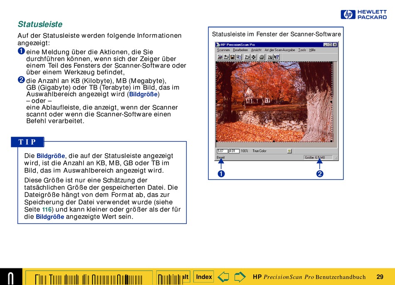The height and width of the screenshot is (285, 395).
Task: Close the HP PrecisionScan Pro window
Action: coord(335,45)
